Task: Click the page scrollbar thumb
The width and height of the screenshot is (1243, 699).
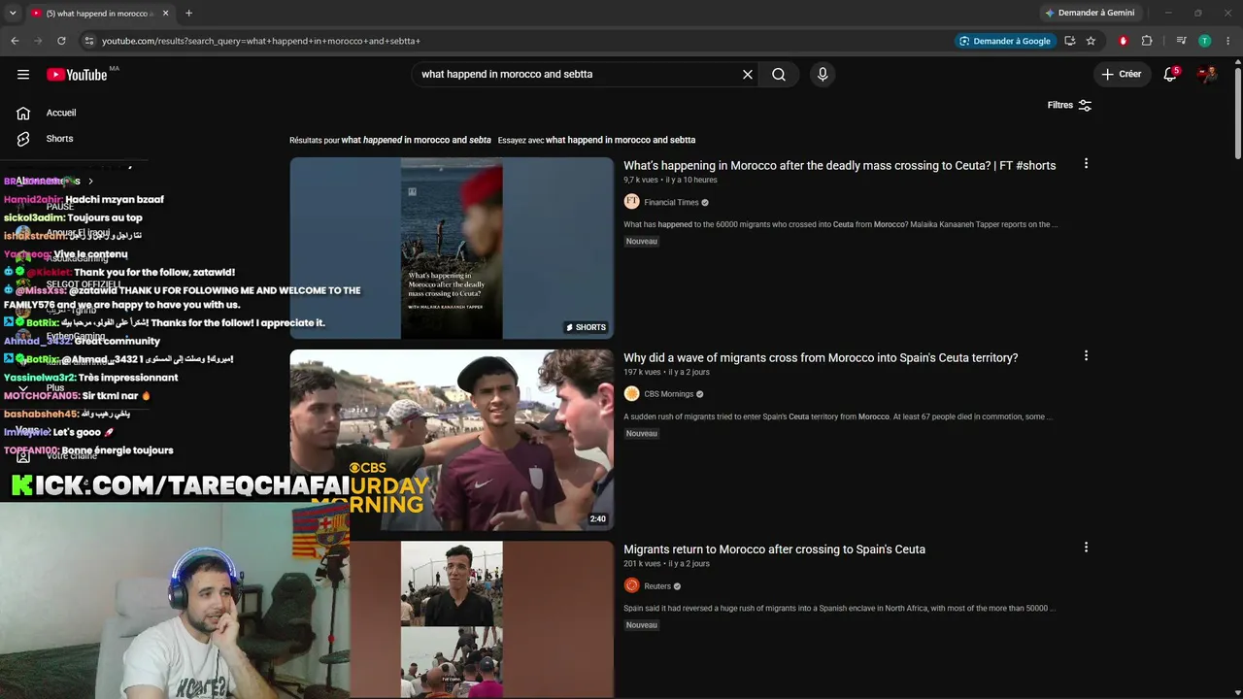Action: (x=1238, y=112)
